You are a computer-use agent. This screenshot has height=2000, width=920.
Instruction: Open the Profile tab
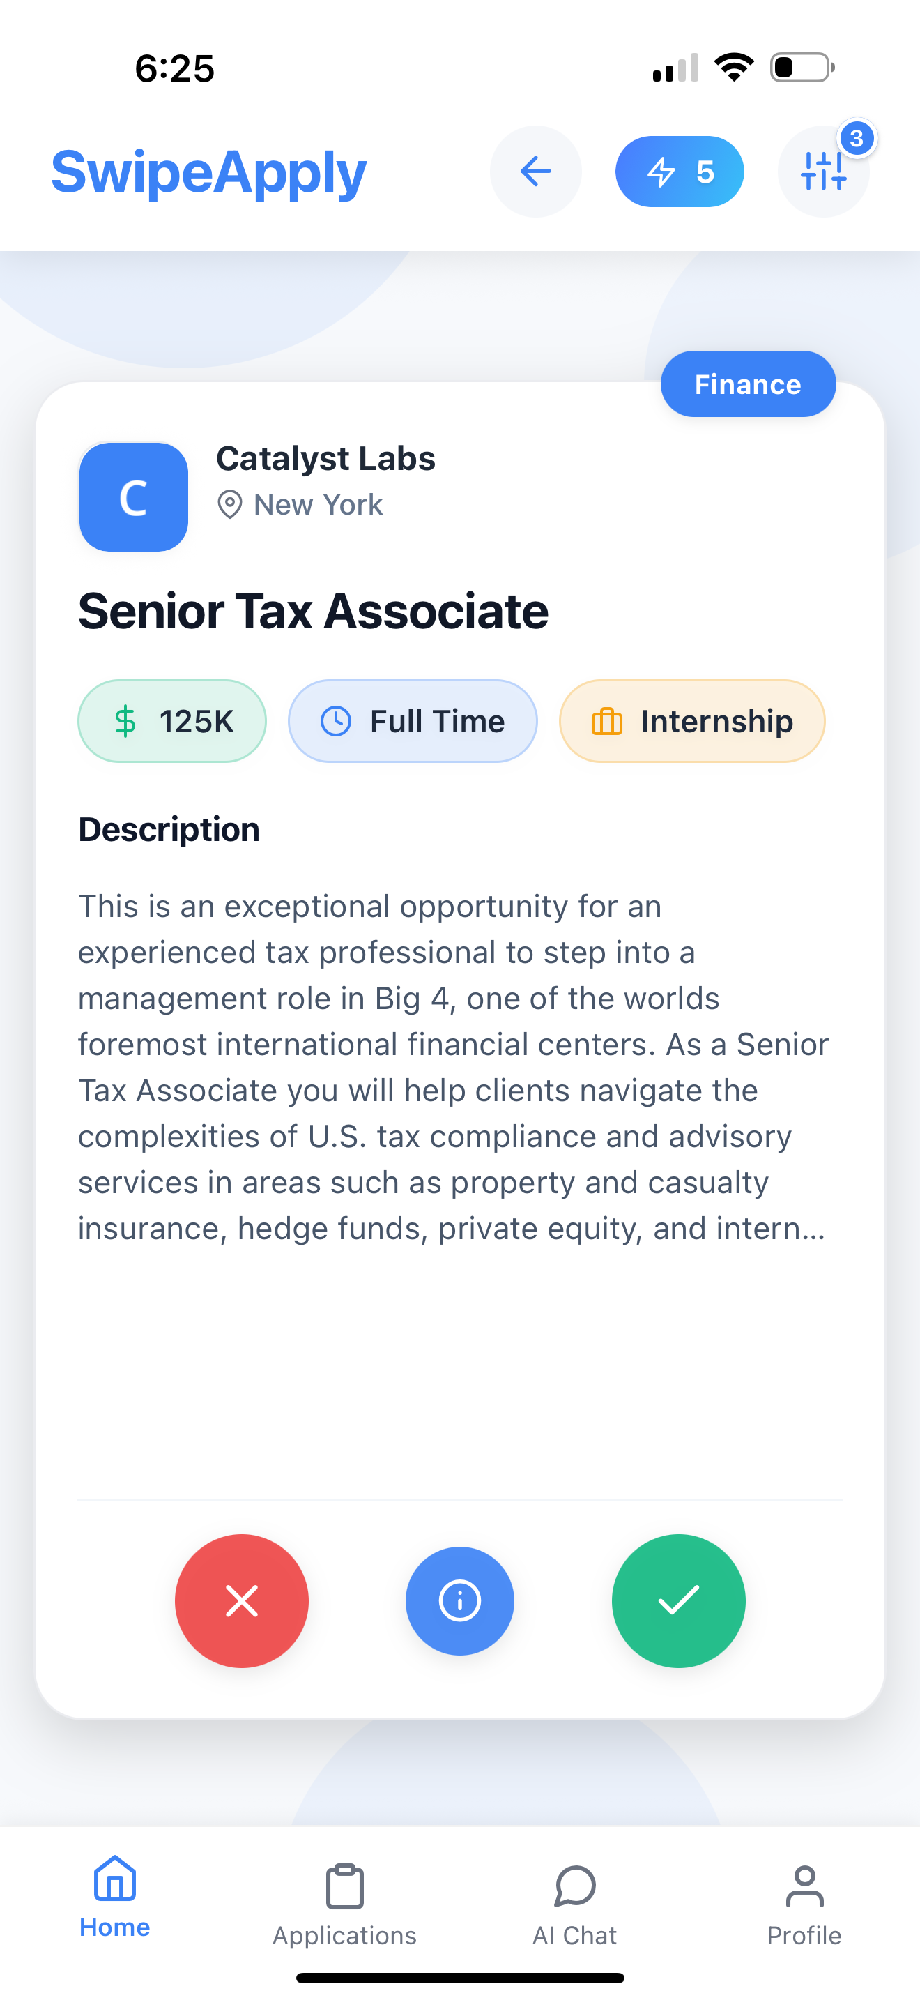(804, 1904)
